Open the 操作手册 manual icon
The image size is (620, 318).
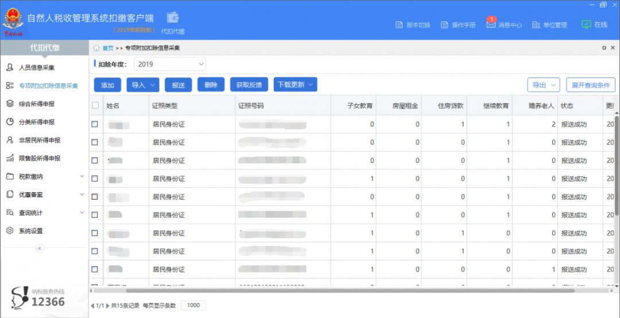tap(444, 25)
